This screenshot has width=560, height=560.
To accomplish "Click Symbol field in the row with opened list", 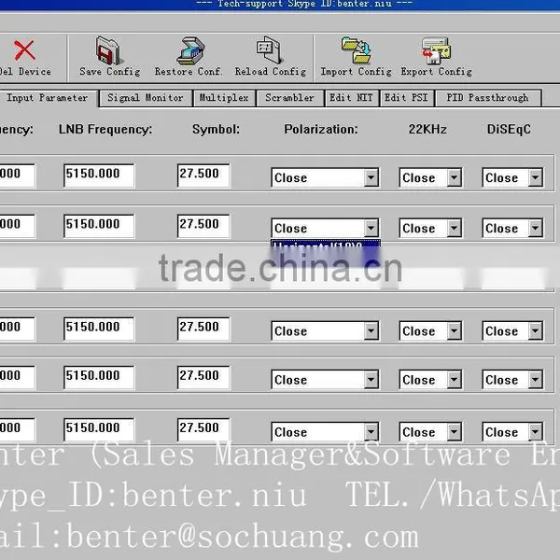I will (203, 226).
